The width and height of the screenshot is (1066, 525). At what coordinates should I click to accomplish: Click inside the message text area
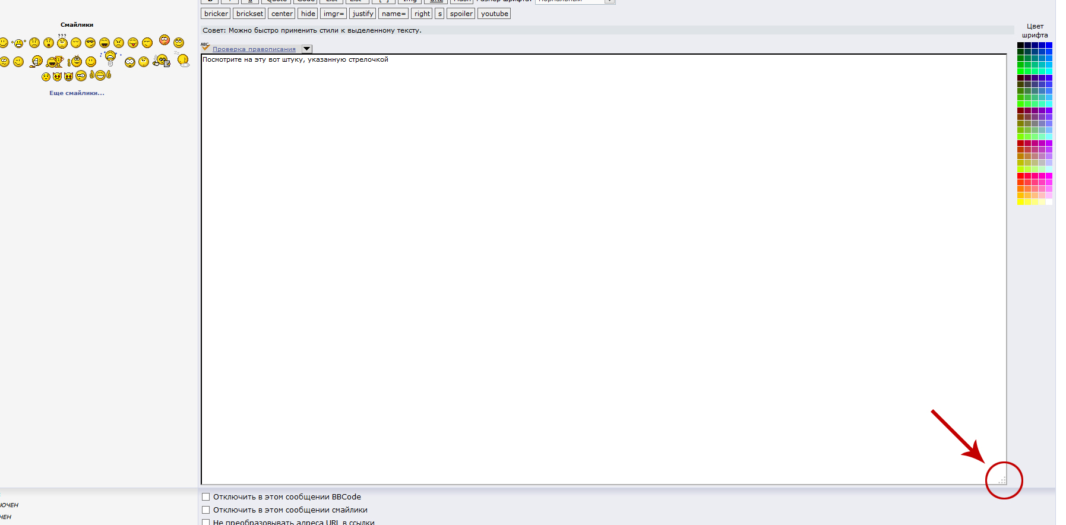[x=604, y=269]
